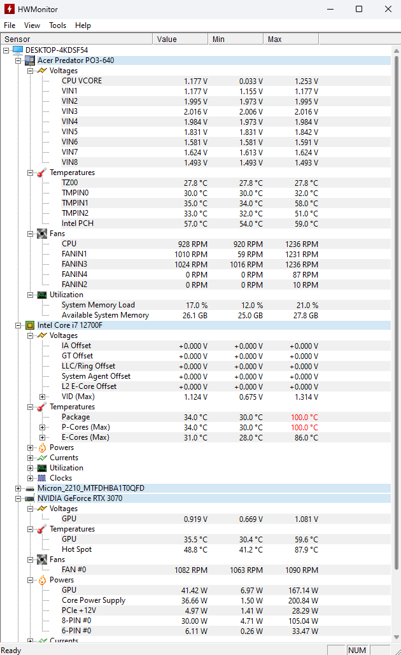Click the Clocks waveform icon
401x655 pixels.
click(x=42, y=478)
